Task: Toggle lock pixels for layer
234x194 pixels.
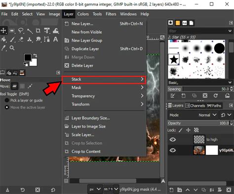Action: 181,130
